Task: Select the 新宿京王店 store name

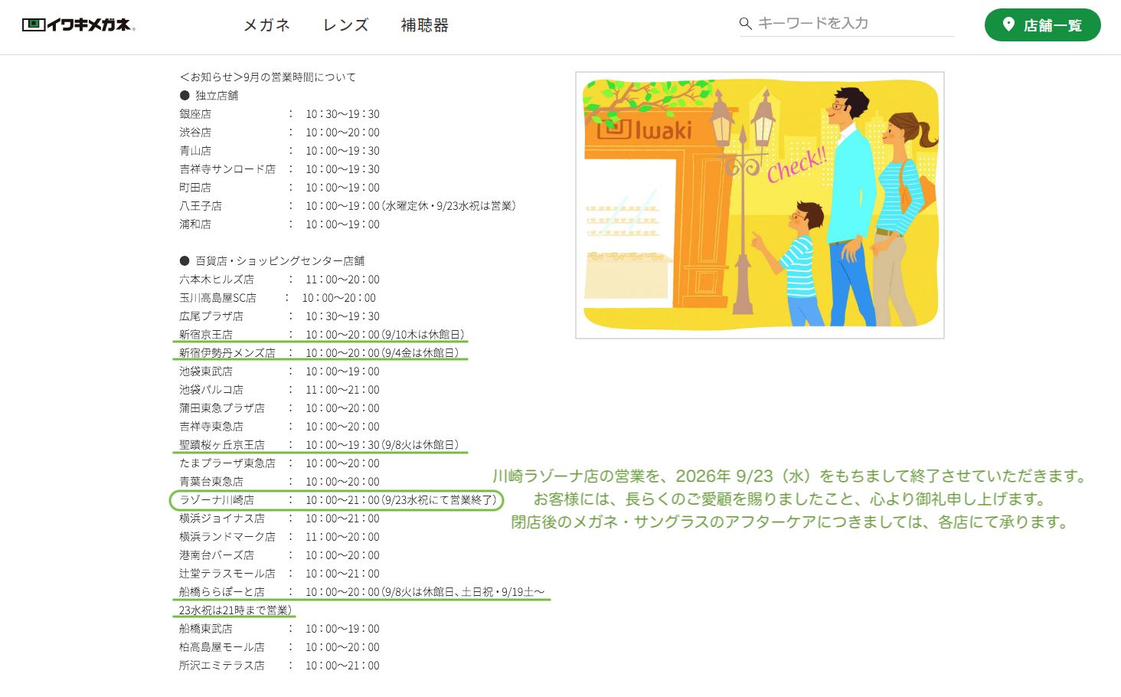Action: (x=206, y=335)
